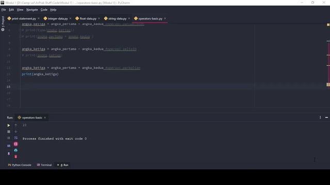
Task: Open the View menu
Action: tap(20, 10)
